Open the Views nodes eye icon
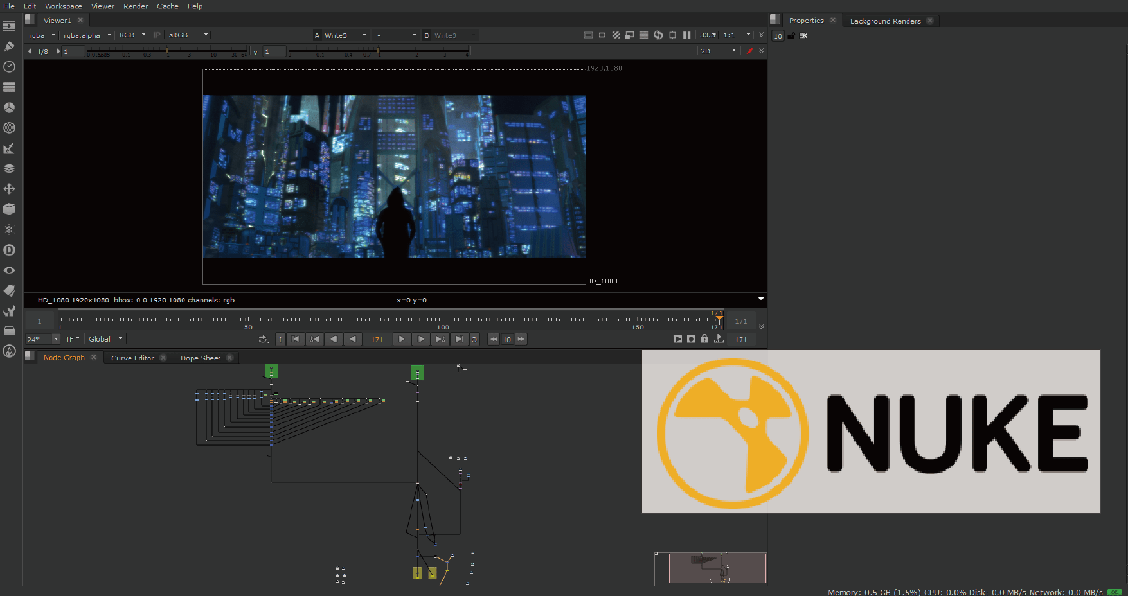The image size is (1128, 596). point(9,270)
